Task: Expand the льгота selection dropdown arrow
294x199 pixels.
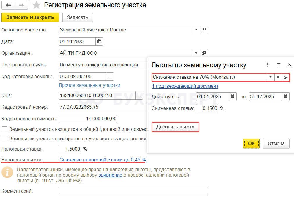Action: click(x=270, y=77)
